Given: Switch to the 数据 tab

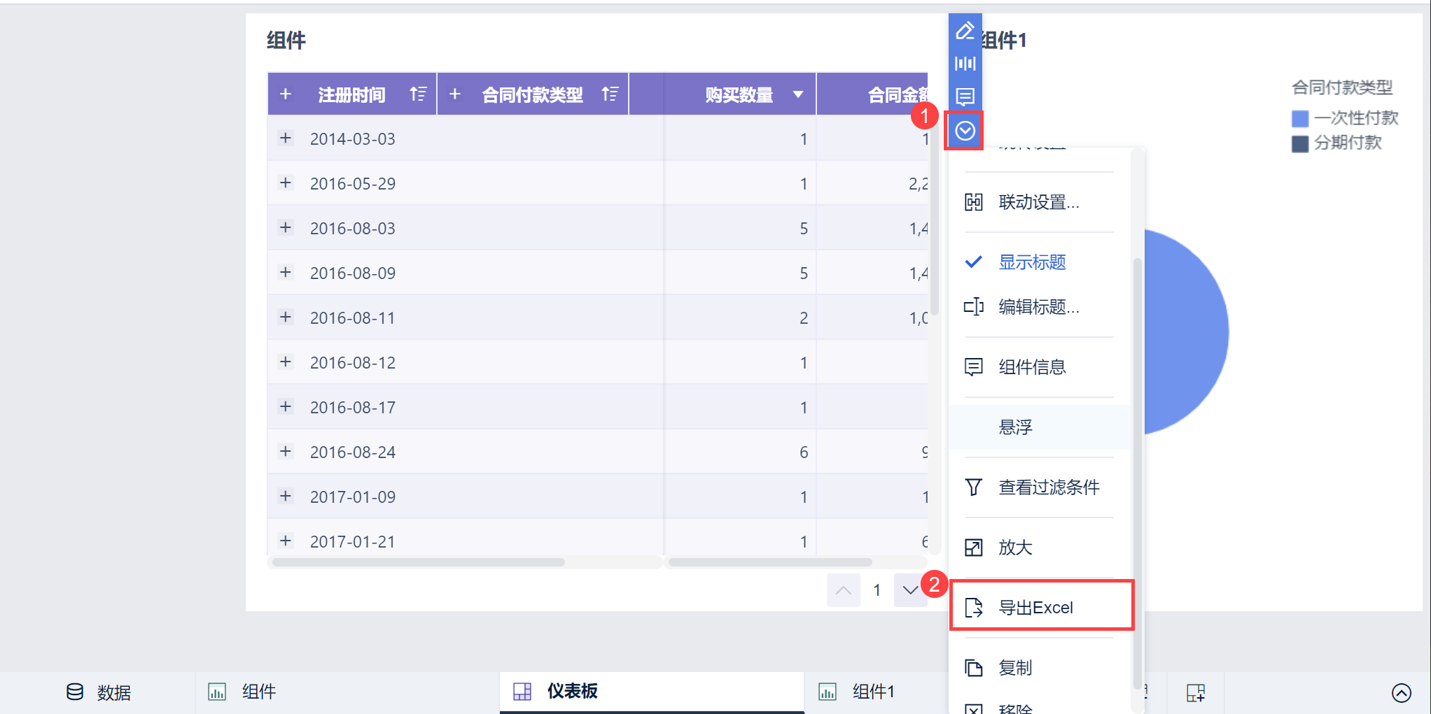Looking at the screenshot, I should click(98, 692).
